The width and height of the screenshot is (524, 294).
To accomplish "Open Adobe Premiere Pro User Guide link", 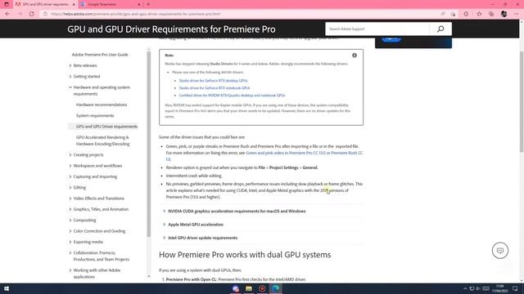I will (100, 55).
